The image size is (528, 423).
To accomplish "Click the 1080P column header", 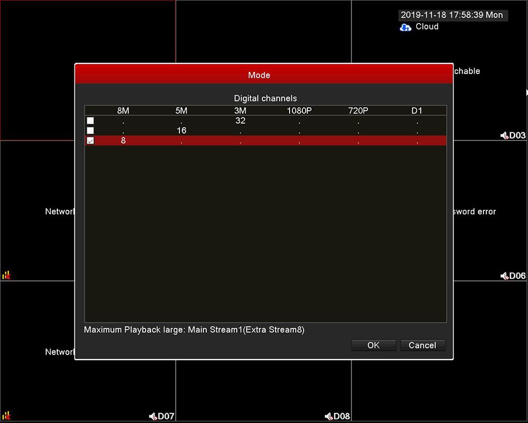I will (x=299, y=111).
